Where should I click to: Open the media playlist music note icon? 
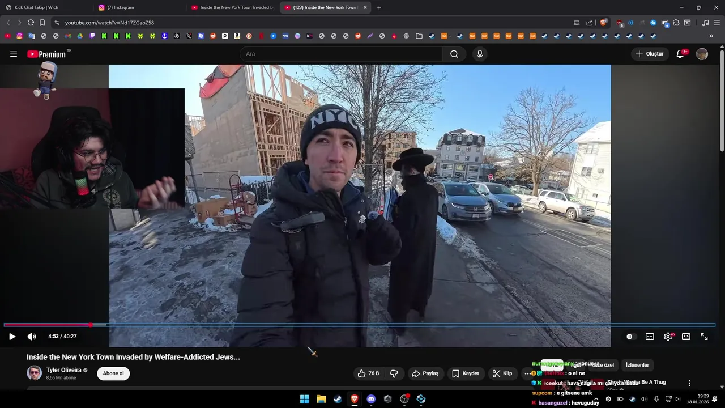click(705, 23)
